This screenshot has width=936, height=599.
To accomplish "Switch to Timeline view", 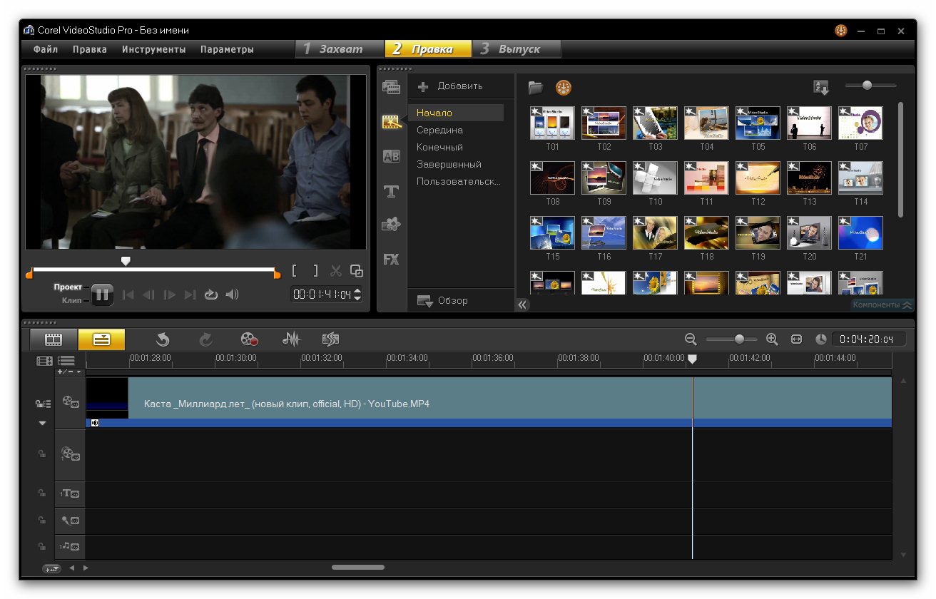I will [x=101, y=339].
